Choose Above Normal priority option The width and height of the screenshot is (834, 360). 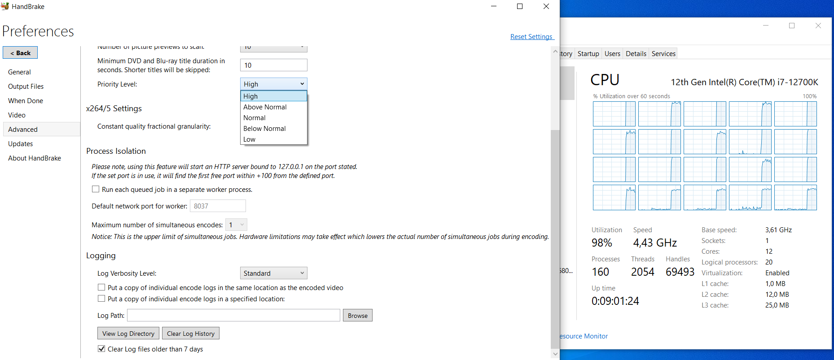(x=274, y=107)
